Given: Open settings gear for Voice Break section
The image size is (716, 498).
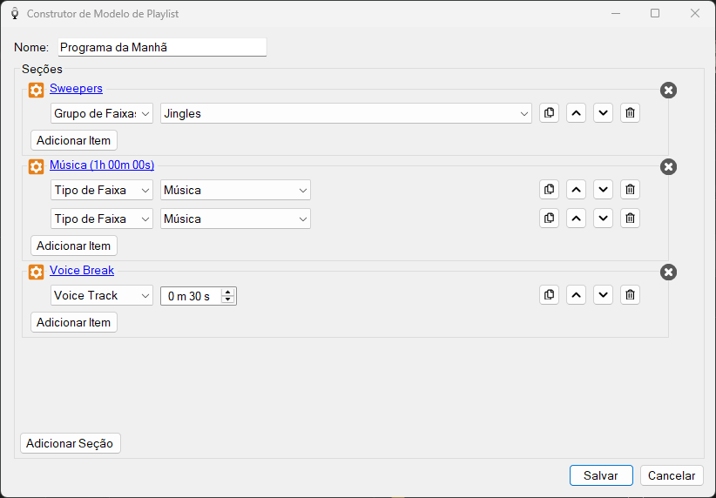Looking at the screenshot, I should (36, 272).
